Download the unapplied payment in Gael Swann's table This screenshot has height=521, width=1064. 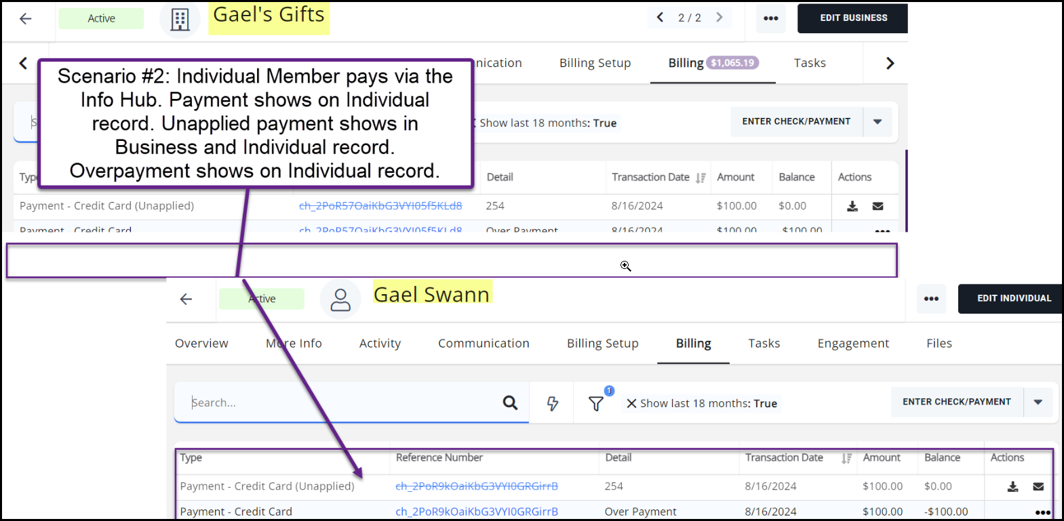[x=1012, y=486]
